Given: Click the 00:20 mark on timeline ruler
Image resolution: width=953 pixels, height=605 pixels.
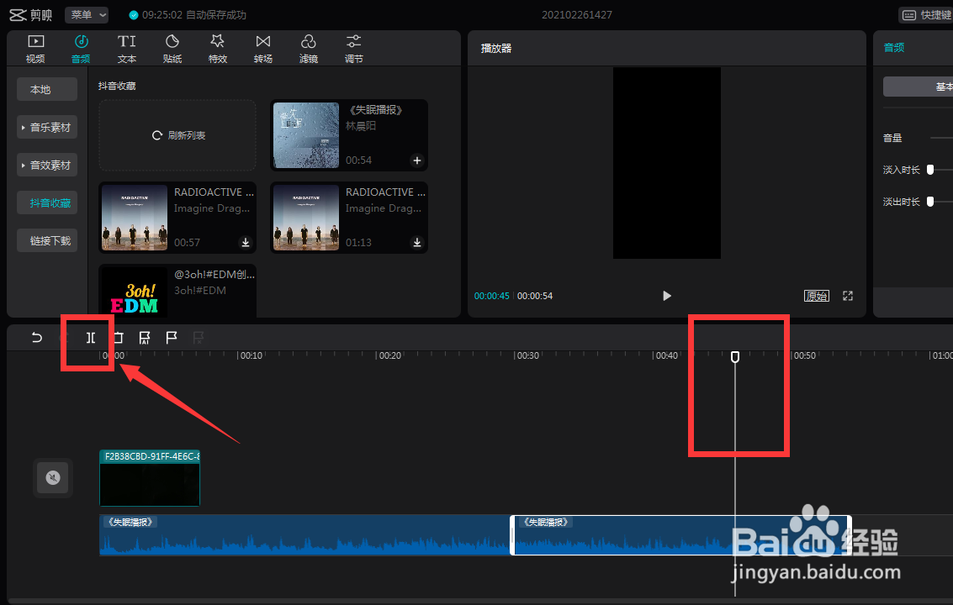Looking at the screenshot, I should pyautogui.click(x=389, y=355).
